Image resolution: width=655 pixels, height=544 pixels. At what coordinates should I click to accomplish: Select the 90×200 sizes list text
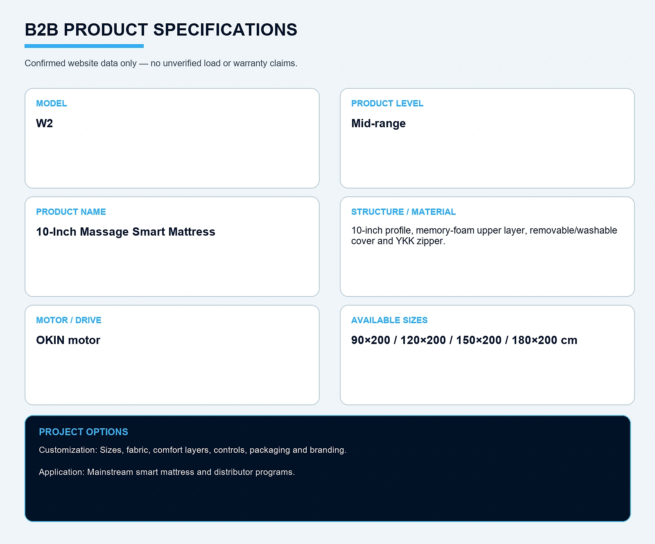coord(464,340)
